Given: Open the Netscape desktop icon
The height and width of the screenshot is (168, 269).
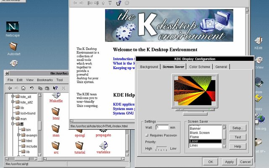Looking at the screenshot, I should coord(13,27).
